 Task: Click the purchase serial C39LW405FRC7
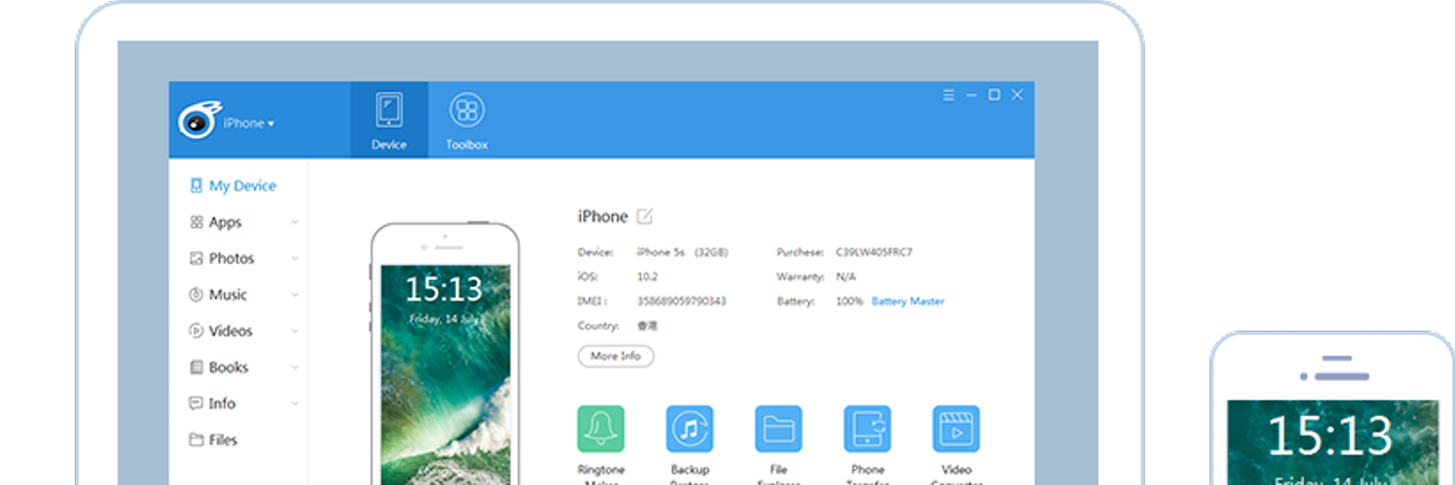(874, 252)
